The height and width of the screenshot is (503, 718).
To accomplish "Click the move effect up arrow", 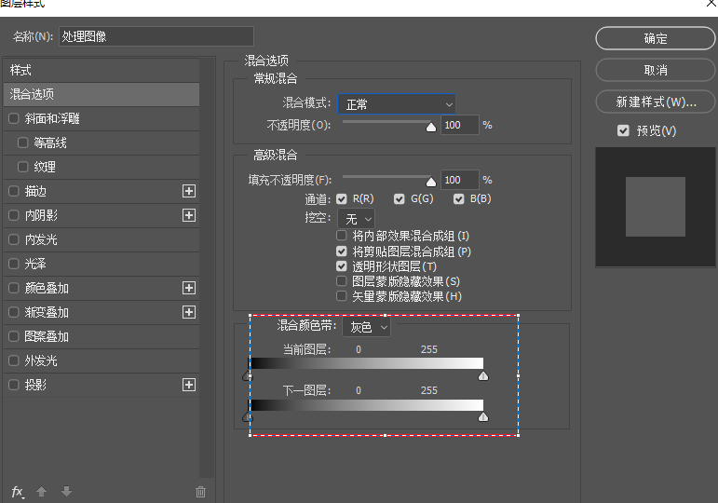I will (x=41, y=492).
